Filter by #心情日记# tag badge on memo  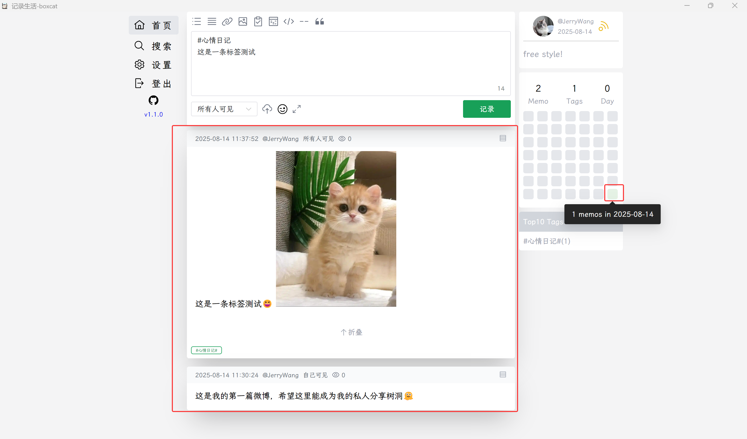click(206, 350)
